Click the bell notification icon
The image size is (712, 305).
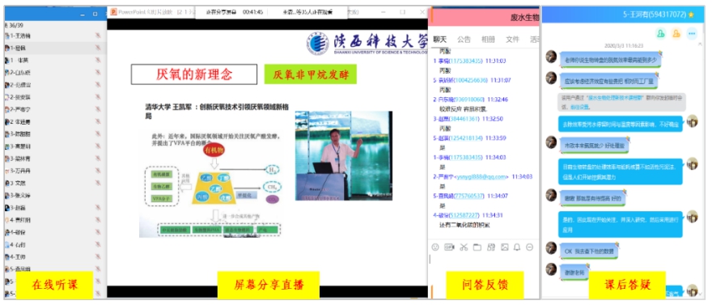[517, 248]
